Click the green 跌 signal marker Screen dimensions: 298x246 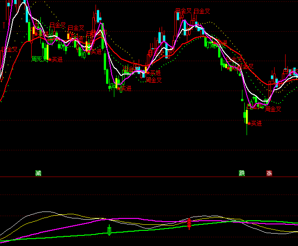[x=242, y=173]
